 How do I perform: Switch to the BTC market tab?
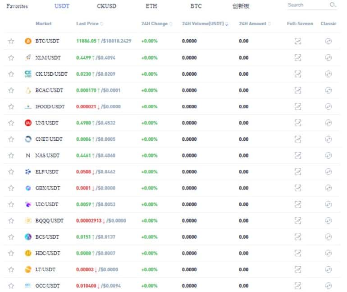tap(196, 6)
